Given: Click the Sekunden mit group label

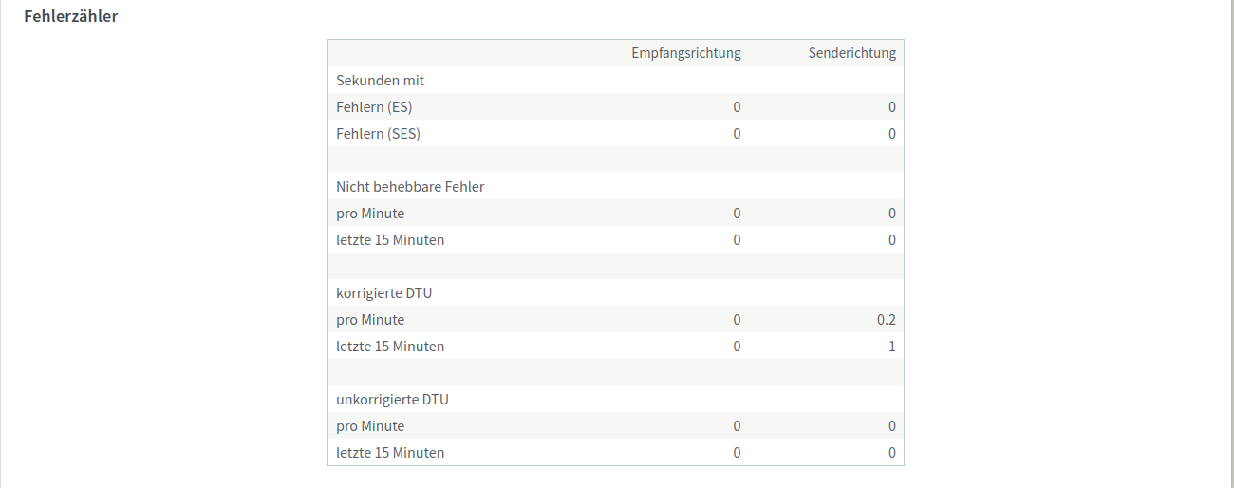Looking at the screenshot, I should (381, 81).
